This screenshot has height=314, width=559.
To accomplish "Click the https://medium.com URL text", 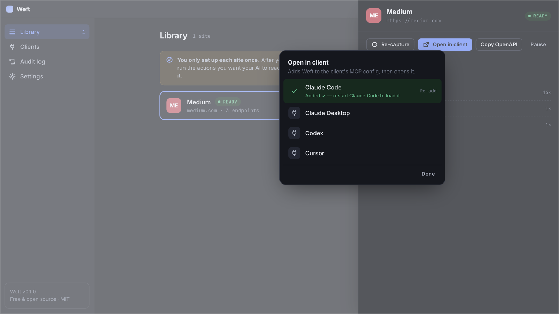I will tap(413, 21).
